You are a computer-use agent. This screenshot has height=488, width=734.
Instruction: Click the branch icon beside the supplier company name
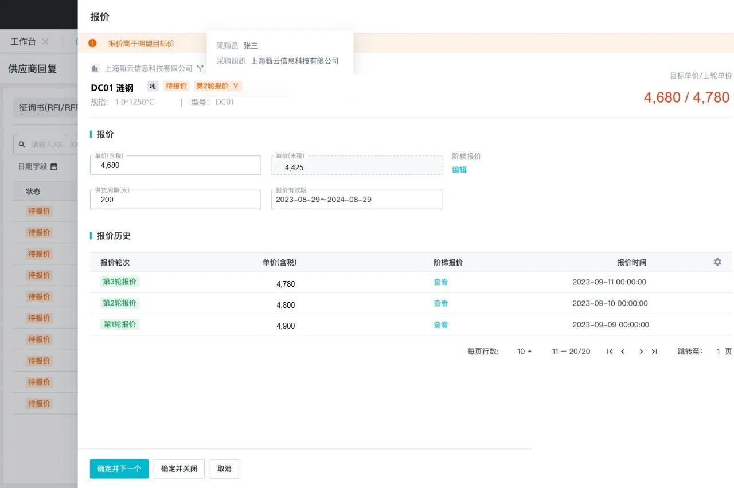coord(200,68)
